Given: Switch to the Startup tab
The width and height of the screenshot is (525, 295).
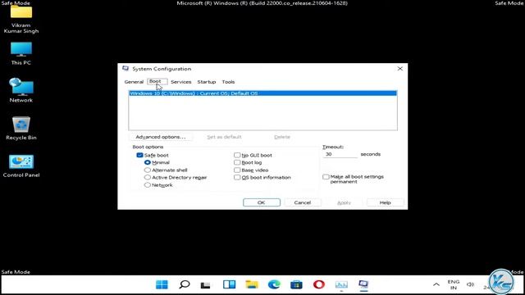Looking at the screenshot, I should pos(207,82).
